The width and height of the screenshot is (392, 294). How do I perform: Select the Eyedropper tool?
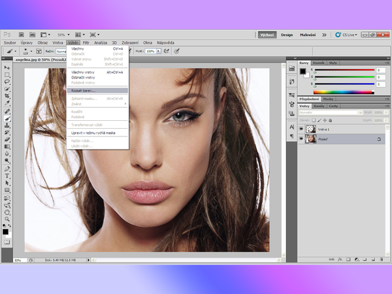pyautogui.click(x=7, y=103)
